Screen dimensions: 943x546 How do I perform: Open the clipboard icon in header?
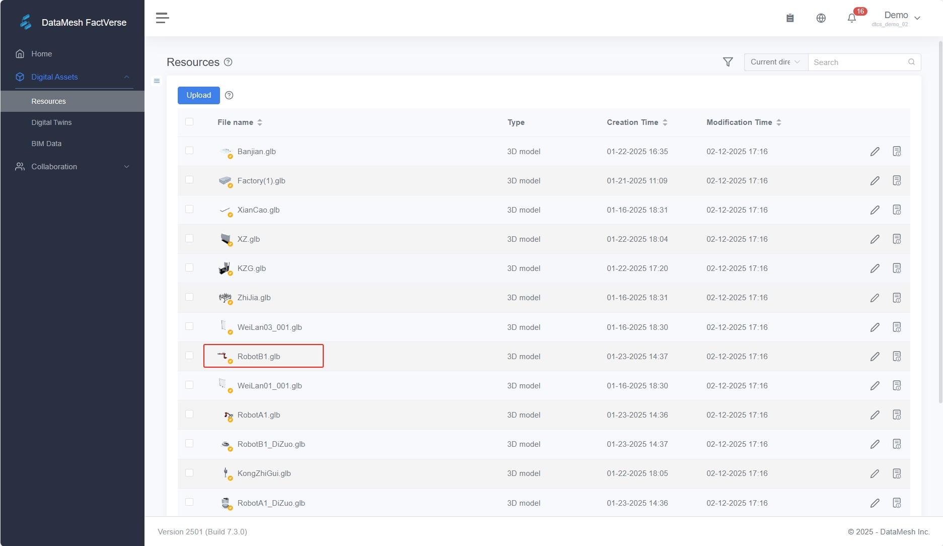tap(790, 18)
